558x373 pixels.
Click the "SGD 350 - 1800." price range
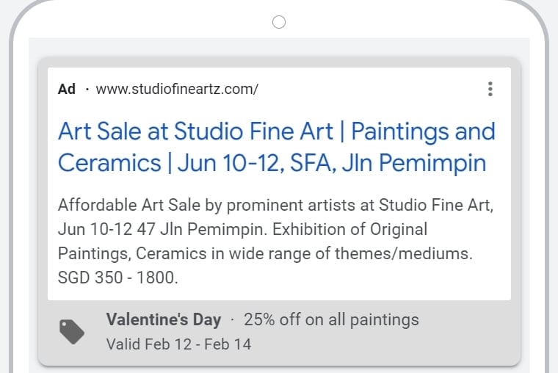point(118,279)
